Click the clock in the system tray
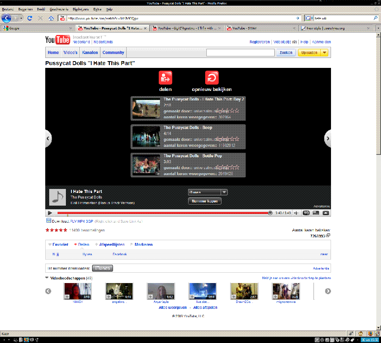381x343 pixels. tap(369, 340)
